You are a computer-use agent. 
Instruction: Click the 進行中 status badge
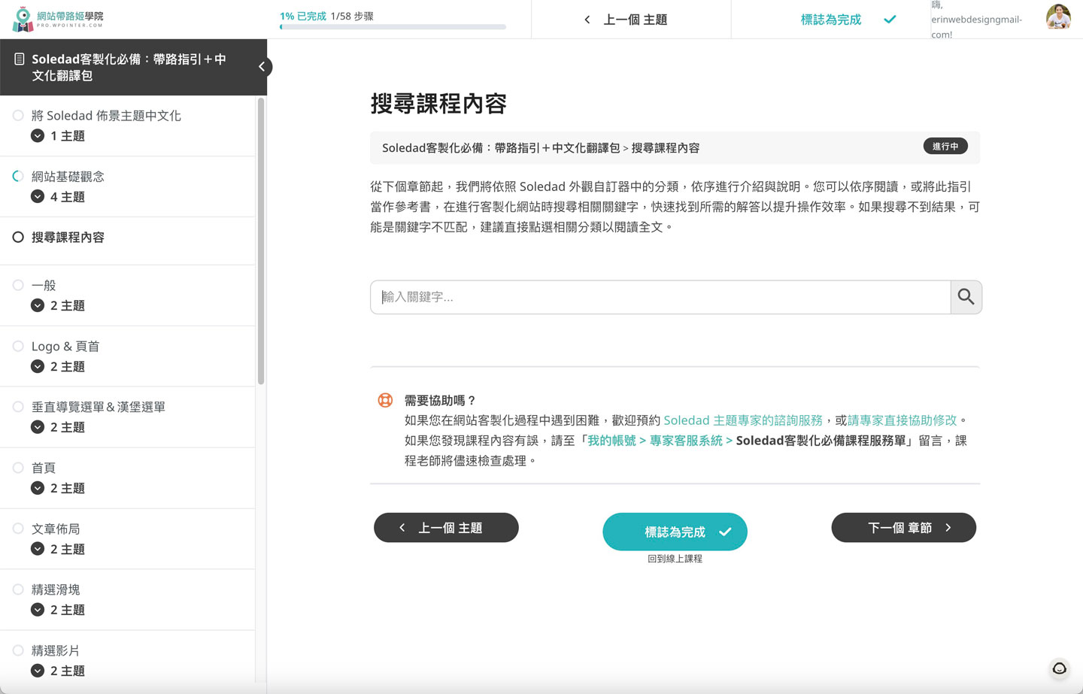click(945, 147)
